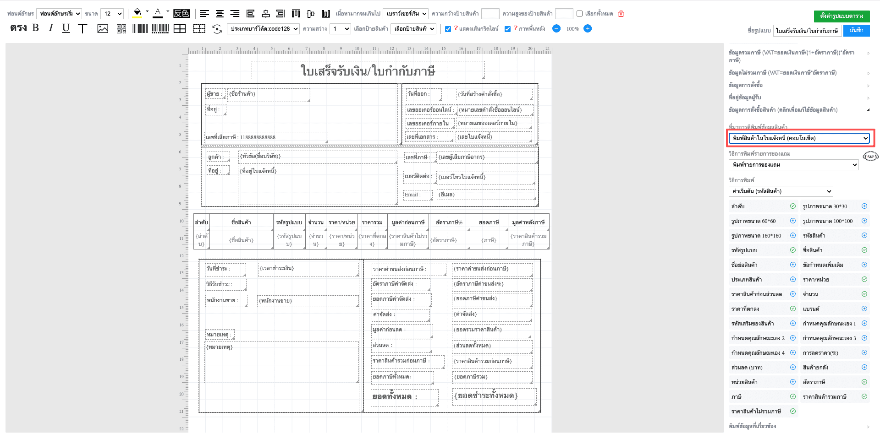The height and width of the screenshot is (439, 880).
Task: Click the font color A icon
Action: 158,13
